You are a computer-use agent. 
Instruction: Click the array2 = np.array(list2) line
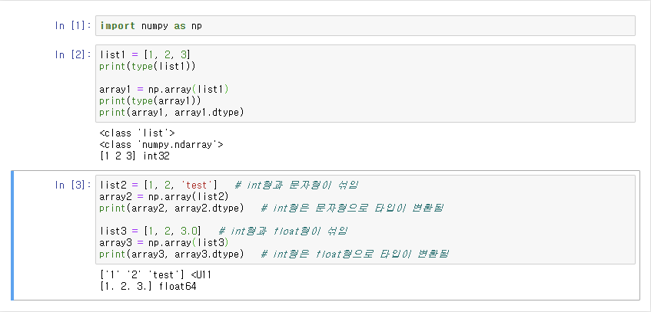click(164, 196)
